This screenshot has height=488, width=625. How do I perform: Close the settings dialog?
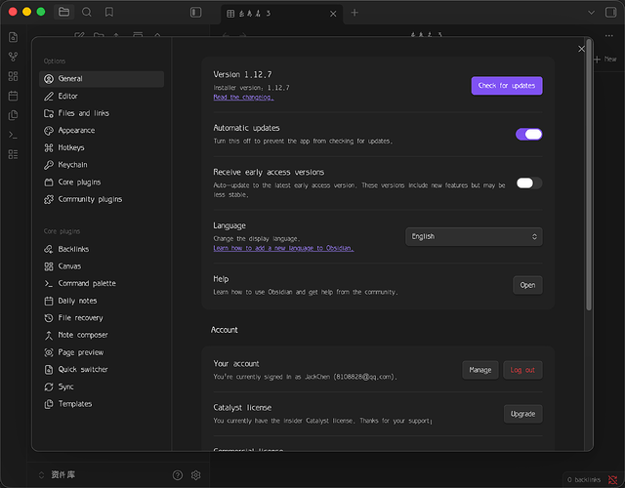582,49
